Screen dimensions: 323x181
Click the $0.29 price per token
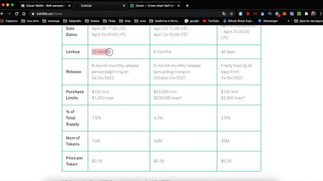coord(159,161)
